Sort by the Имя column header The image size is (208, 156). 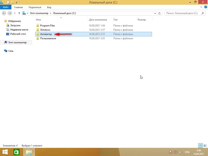[38, 20]
